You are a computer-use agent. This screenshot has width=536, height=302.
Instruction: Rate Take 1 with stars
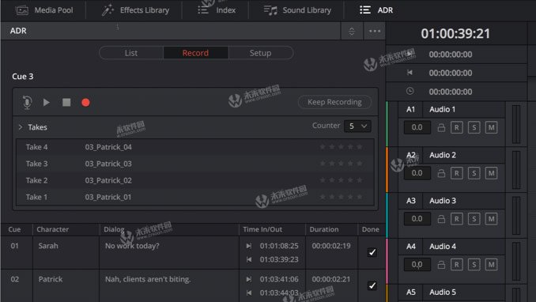pos(341,197)
